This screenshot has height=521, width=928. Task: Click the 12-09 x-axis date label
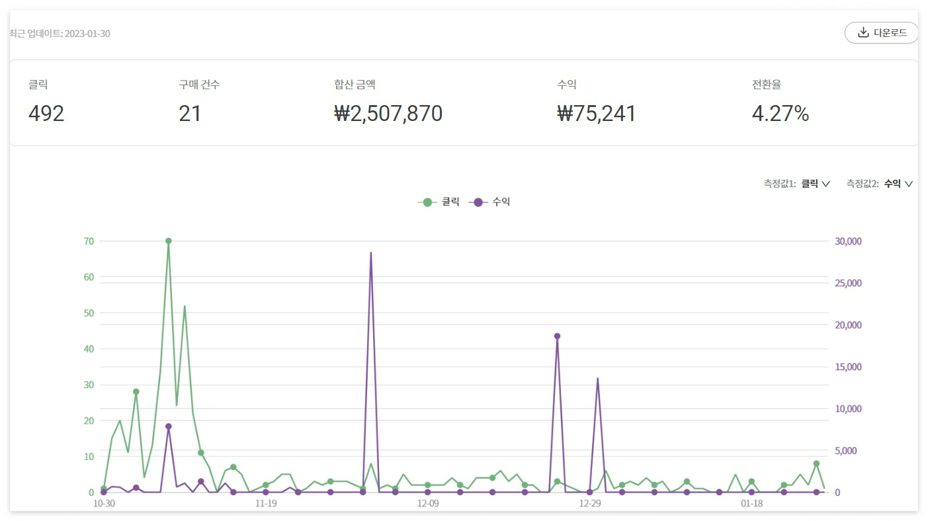[x=428, y=504]
